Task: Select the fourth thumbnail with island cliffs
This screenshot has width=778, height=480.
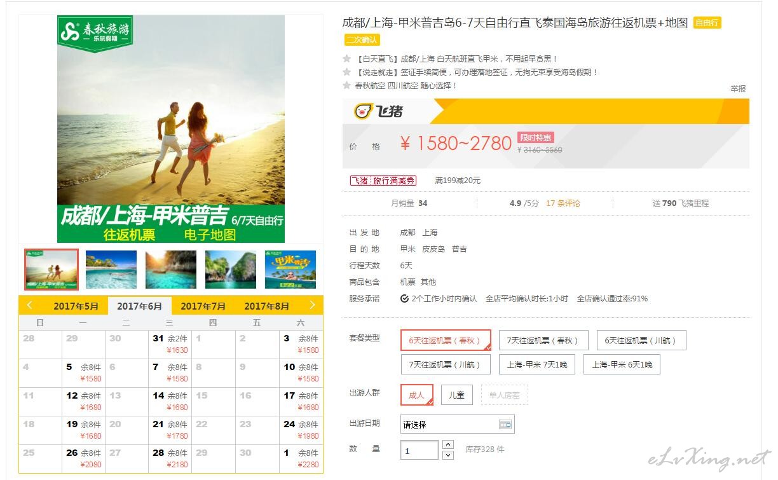Action: click(231, 270)
